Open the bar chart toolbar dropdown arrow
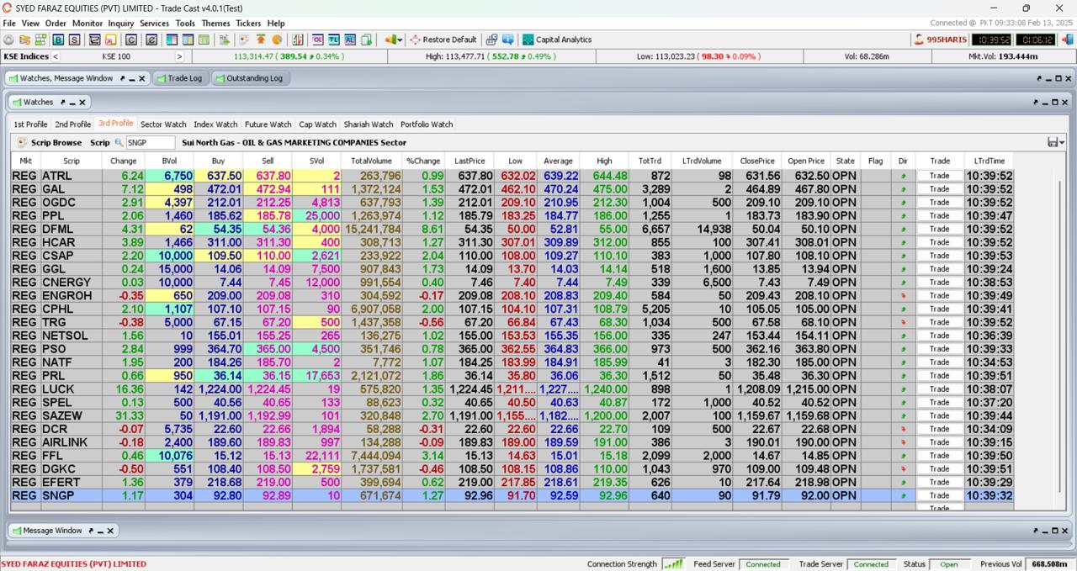The width and height of the screenshot is (1077, 571). 401,40
